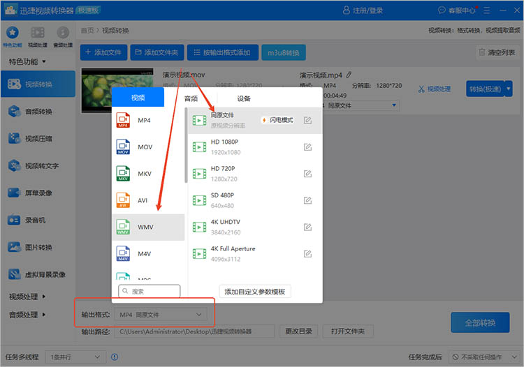Viewport: 524px width, 367px height.
Task: Click the 添加文件夹 button
Action: [157, 52]
